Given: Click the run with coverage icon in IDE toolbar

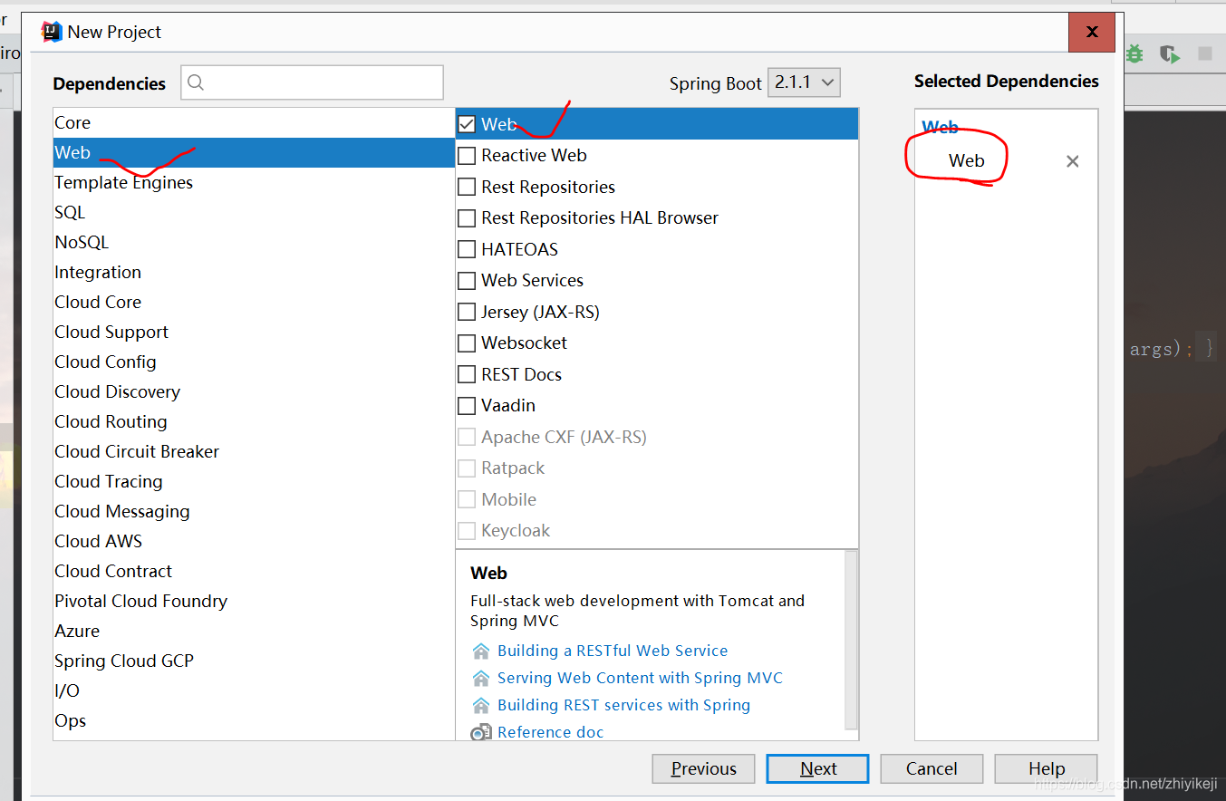Looking at the screenshot, I should (x=1171, y=54).
